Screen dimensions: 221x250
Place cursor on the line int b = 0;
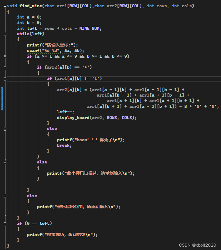[x=29, y=23]
